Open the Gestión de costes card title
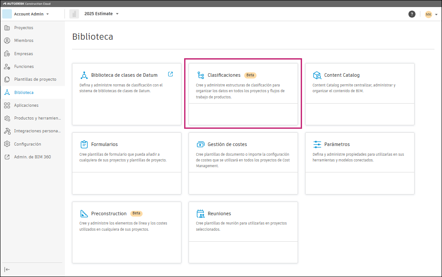Image resolution: width=442 pixels, height=277 pixels. click(x=227, y=144)
